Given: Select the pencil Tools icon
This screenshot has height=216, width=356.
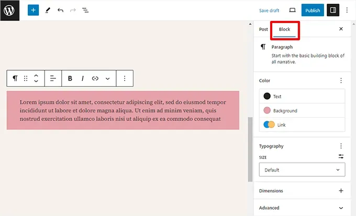Looking at the screenshot, I should pyautogui.click(x=48, y=10).
